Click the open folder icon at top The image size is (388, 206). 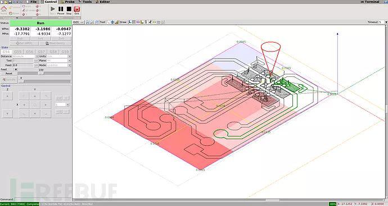tap(6, 2)
